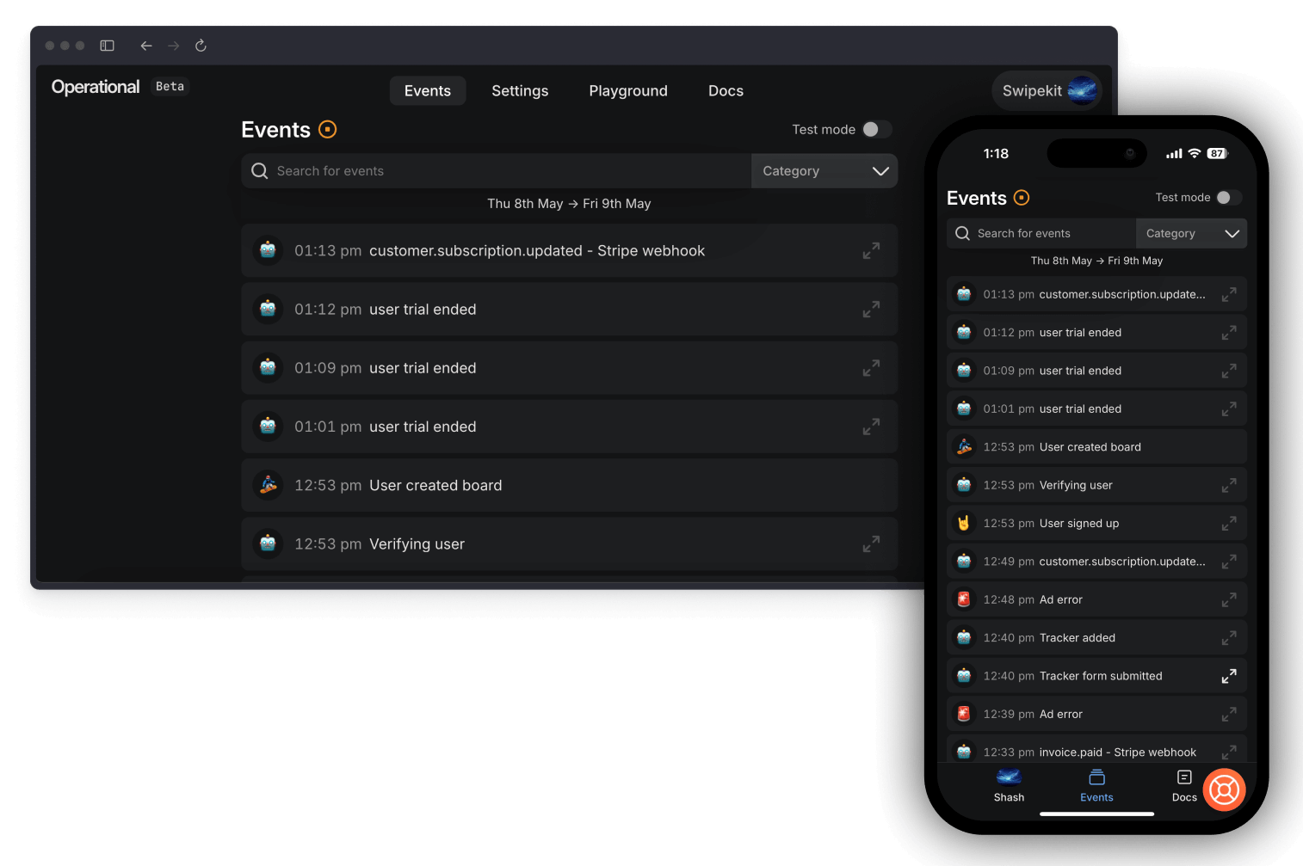Open phone 12:53 pm User created board row
The width and height of the screenshot is (1303, 866).
(1096, 446)
